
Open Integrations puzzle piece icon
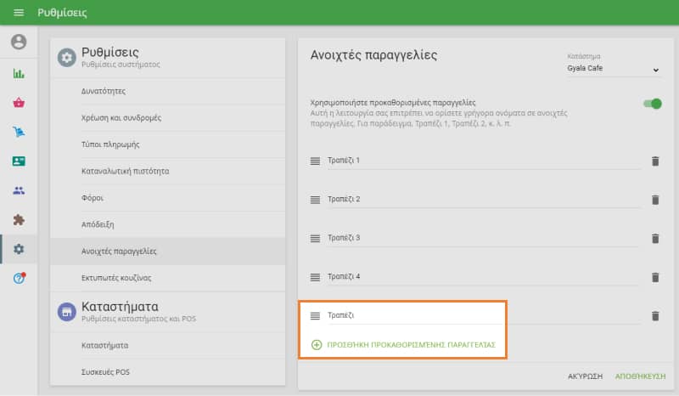(19, 219)
